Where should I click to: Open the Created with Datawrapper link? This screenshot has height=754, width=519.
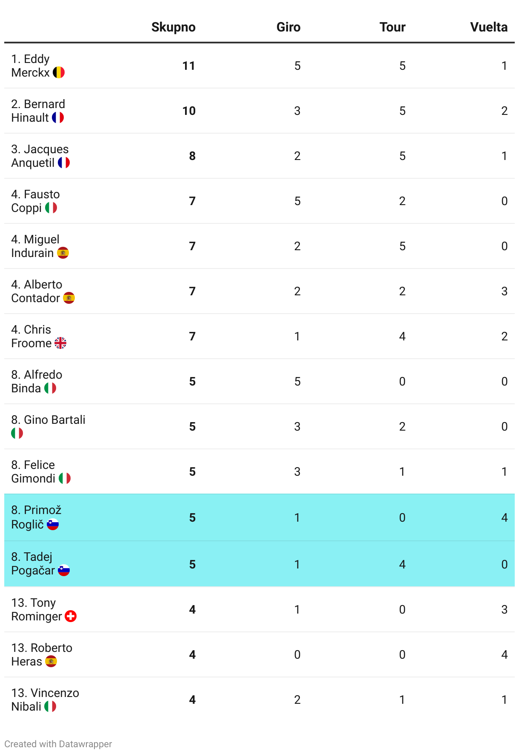pos(58,744)
